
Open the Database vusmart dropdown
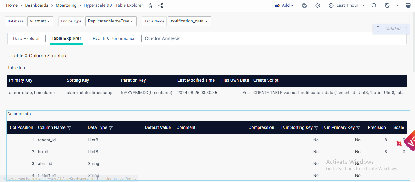click(40, 21)
